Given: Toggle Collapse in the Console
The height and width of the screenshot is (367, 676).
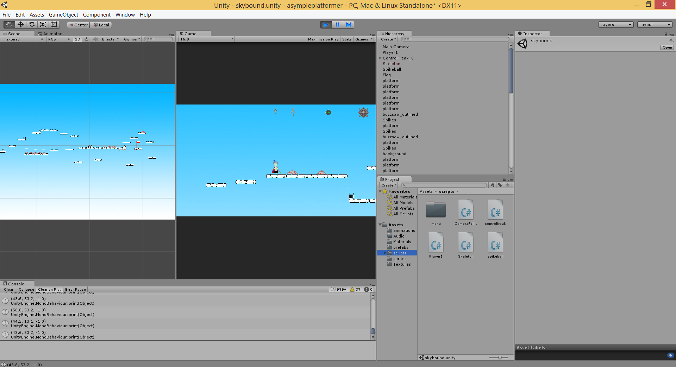Looking at the screenshot, I should click(x=26, y=290).
